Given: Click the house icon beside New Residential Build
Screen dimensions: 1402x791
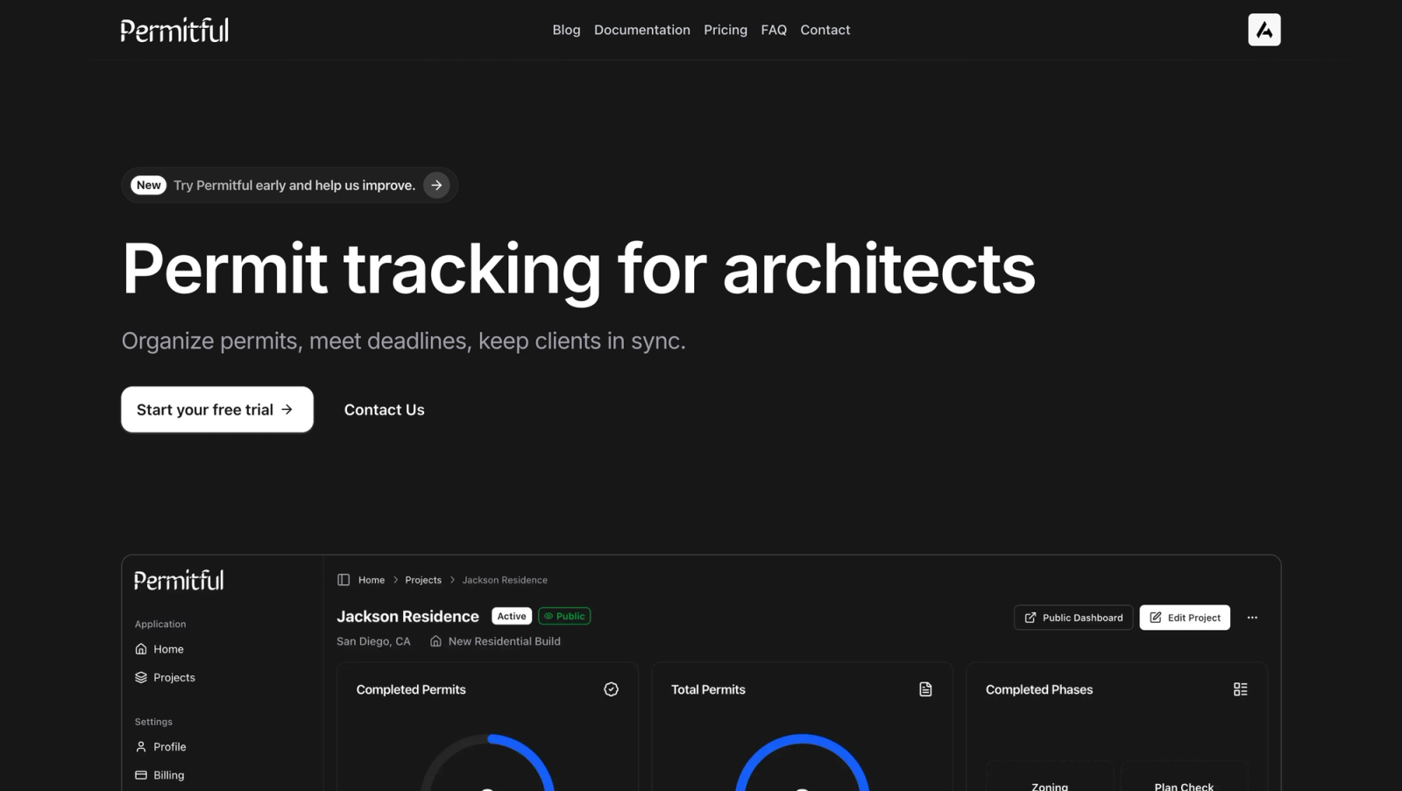Looking at the screenshot, I should (435, 641).
